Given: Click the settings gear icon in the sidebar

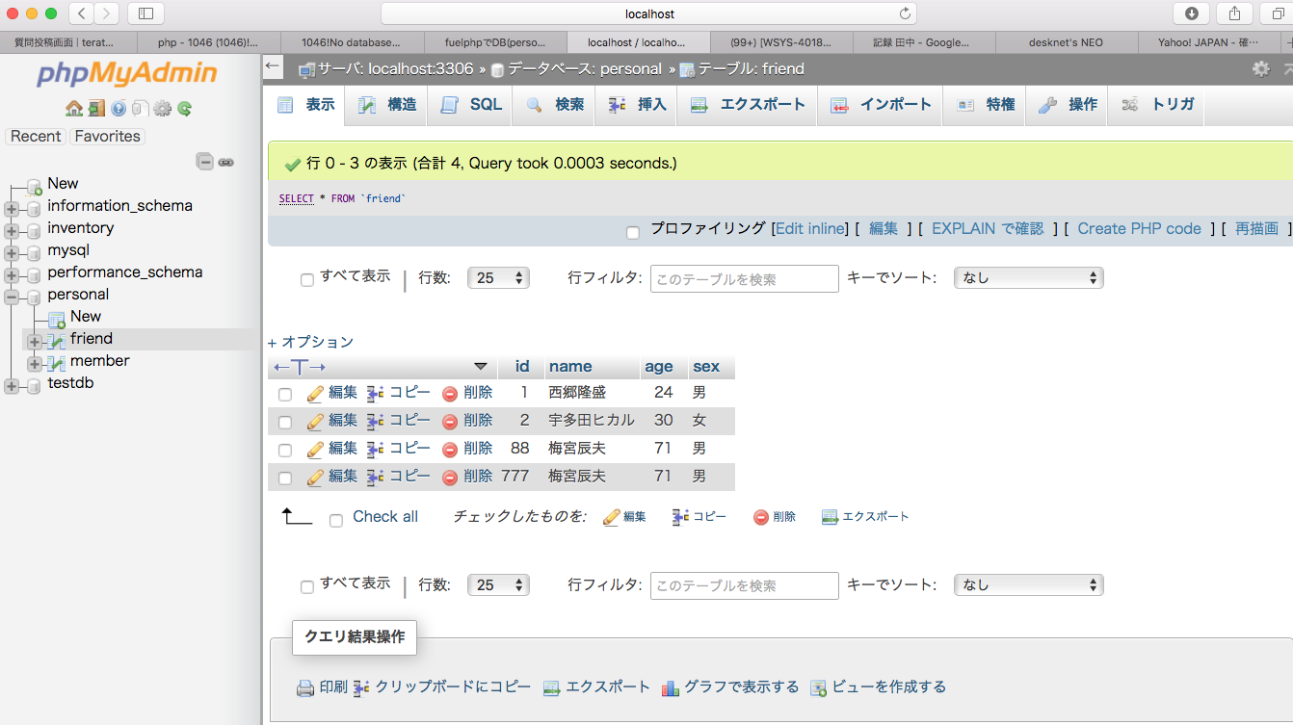Looking at the screenshot, I should (x=163, y=109).
